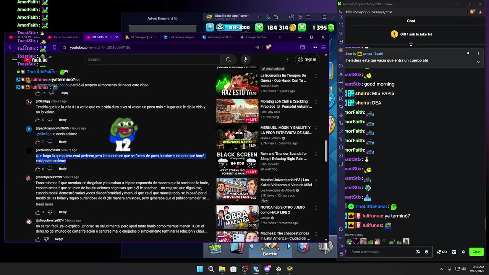Click BlueStacks back arrow icon
The image size is (489, 275).
pos(260,17)
